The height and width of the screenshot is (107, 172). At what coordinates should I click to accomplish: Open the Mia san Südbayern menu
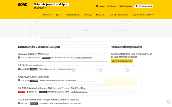(x=119, y=15)
